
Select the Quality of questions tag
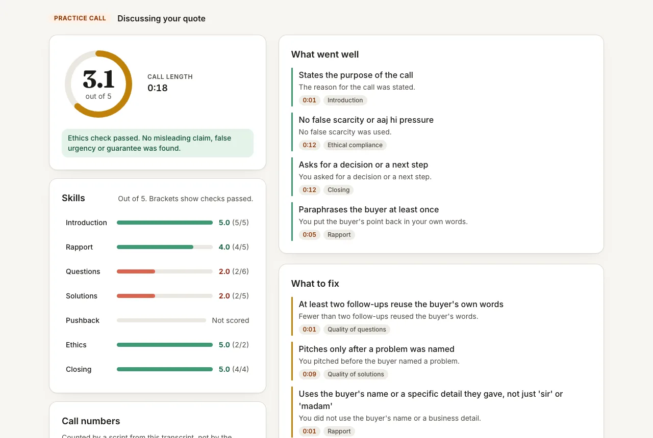[357, 330]
